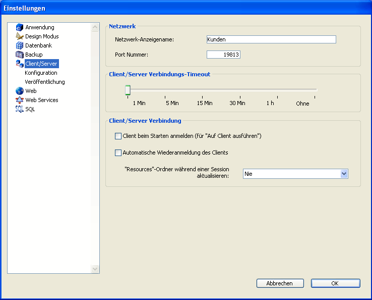Click the sidebar scroll down arrow
This screenshot has width=372, height=300.
[95, 269]
